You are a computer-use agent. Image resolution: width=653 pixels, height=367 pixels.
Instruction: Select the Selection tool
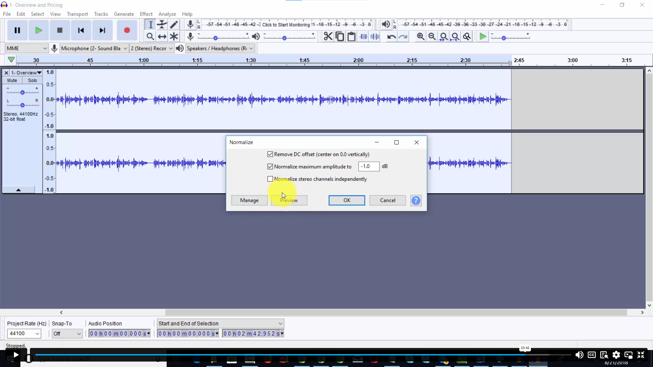click(x=150, y=24)
